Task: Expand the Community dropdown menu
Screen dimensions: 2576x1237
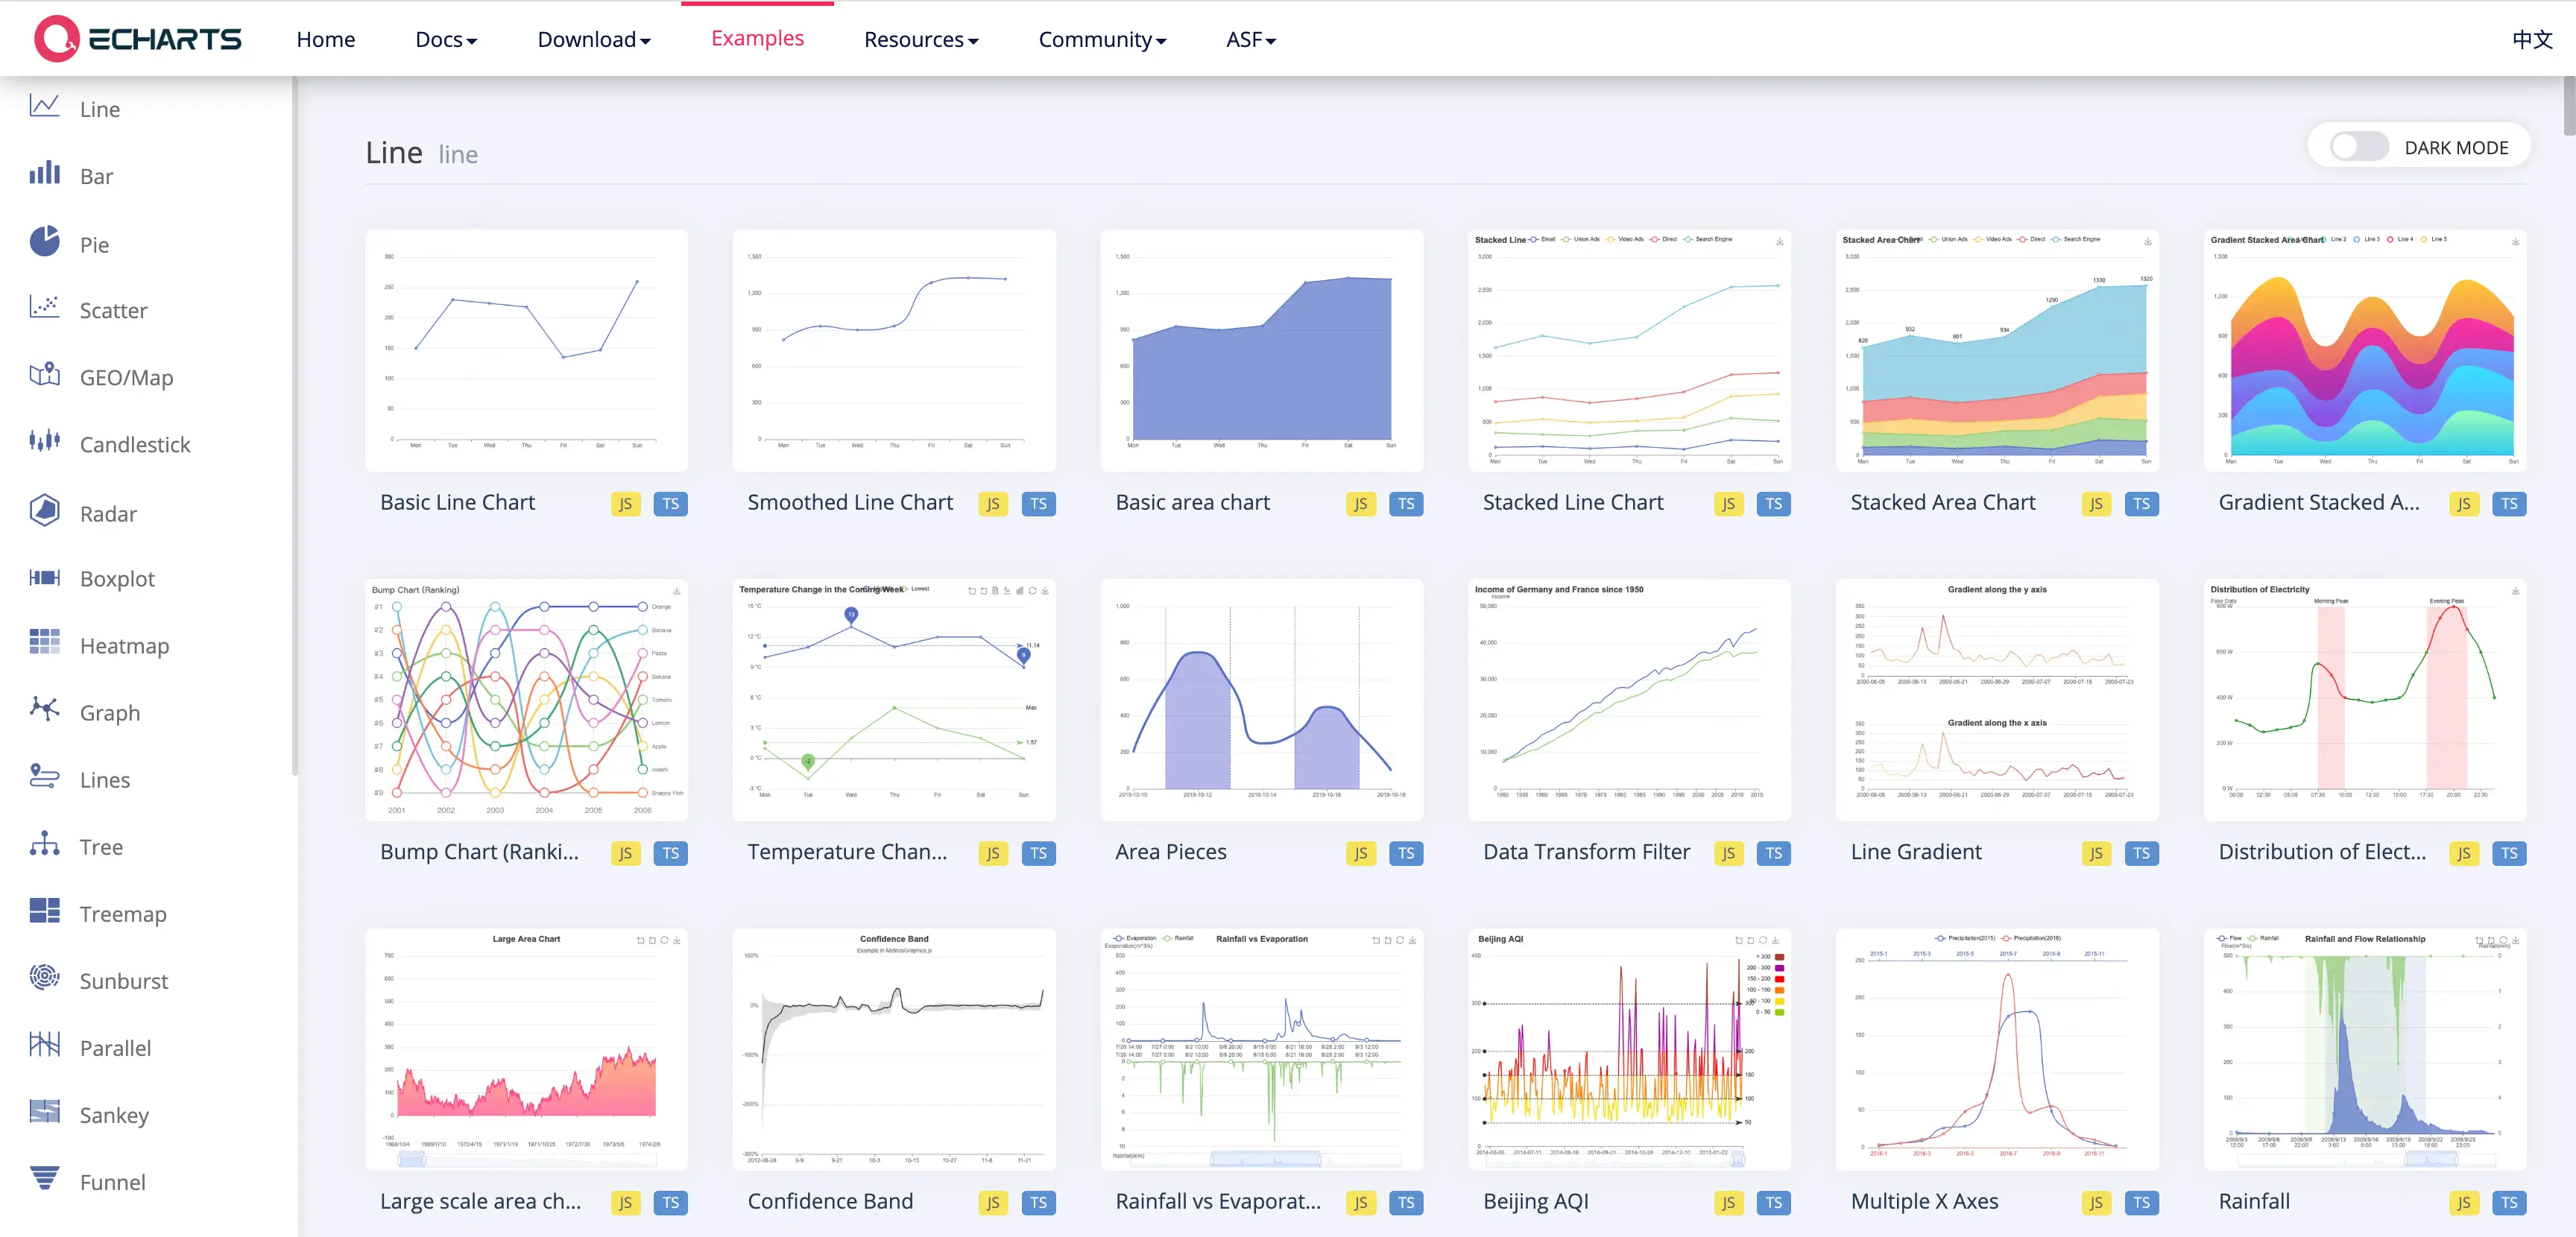Action: pos(1102,40)
